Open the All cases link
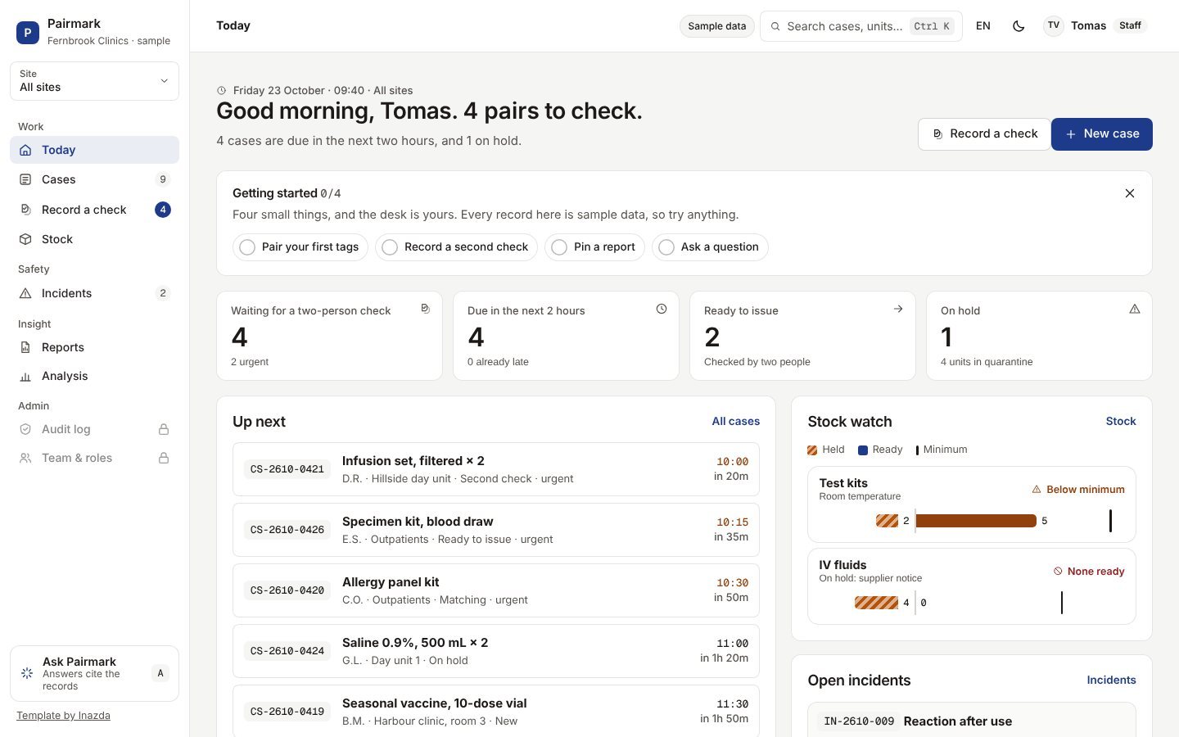This screenshot has width=1179, height=737. [735, 422]
